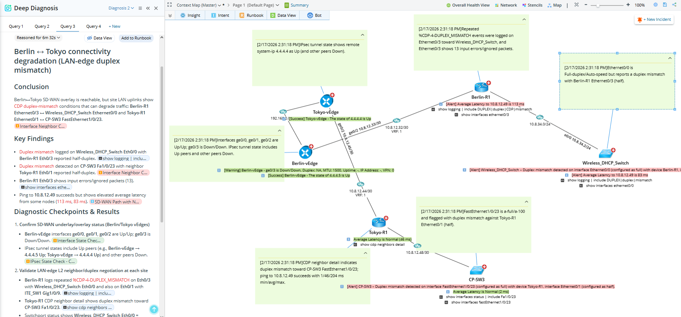Image resolution: width=681 pixels, height=317 pixels.
Task: Open the Page 1 (Default Page) dropdown
Action: point(256,5)
